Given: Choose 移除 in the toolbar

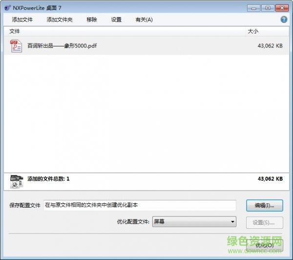Looking at the screenshot, I should coord(92,20).
